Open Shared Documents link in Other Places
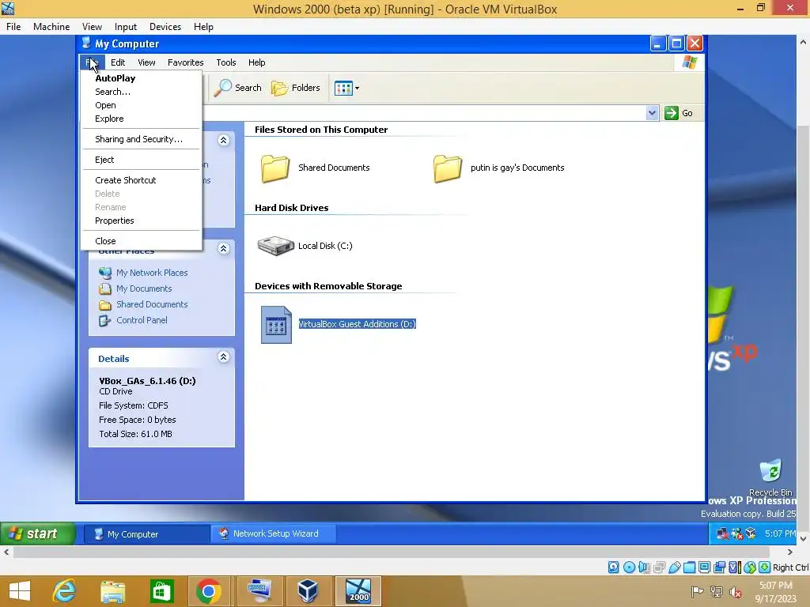 152,304
